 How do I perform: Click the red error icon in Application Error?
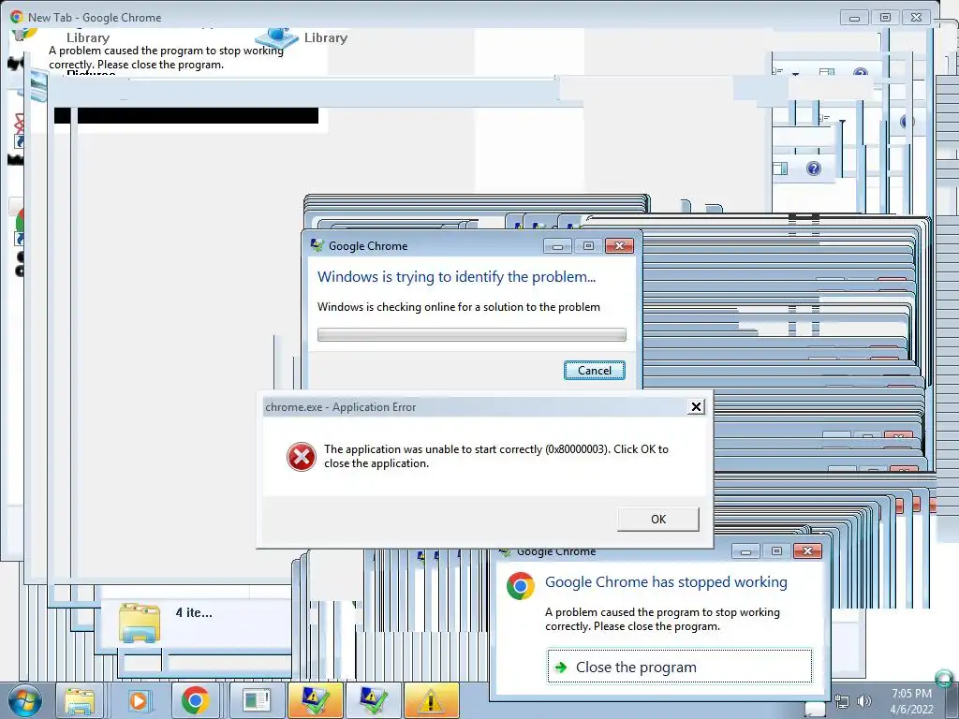pos(302,457)
